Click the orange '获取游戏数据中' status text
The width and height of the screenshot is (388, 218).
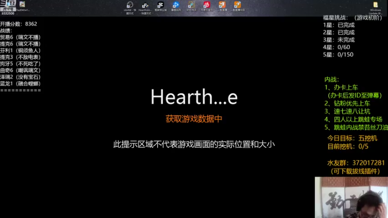coord(194,119)
